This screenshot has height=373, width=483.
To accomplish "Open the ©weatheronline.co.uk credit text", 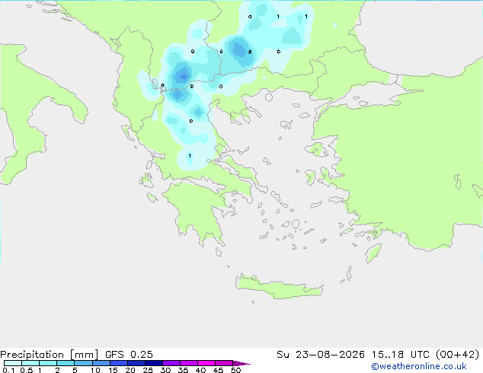I will click(419, 366).
